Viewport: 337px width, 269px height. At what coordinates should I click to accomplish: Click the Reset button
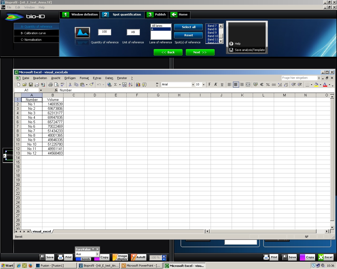[189, 35]
